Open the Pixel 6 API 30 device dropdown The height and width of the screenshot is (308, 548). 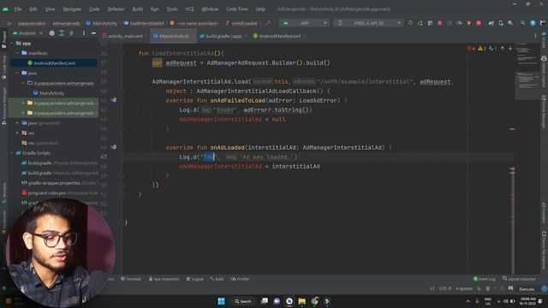[368, 23]
